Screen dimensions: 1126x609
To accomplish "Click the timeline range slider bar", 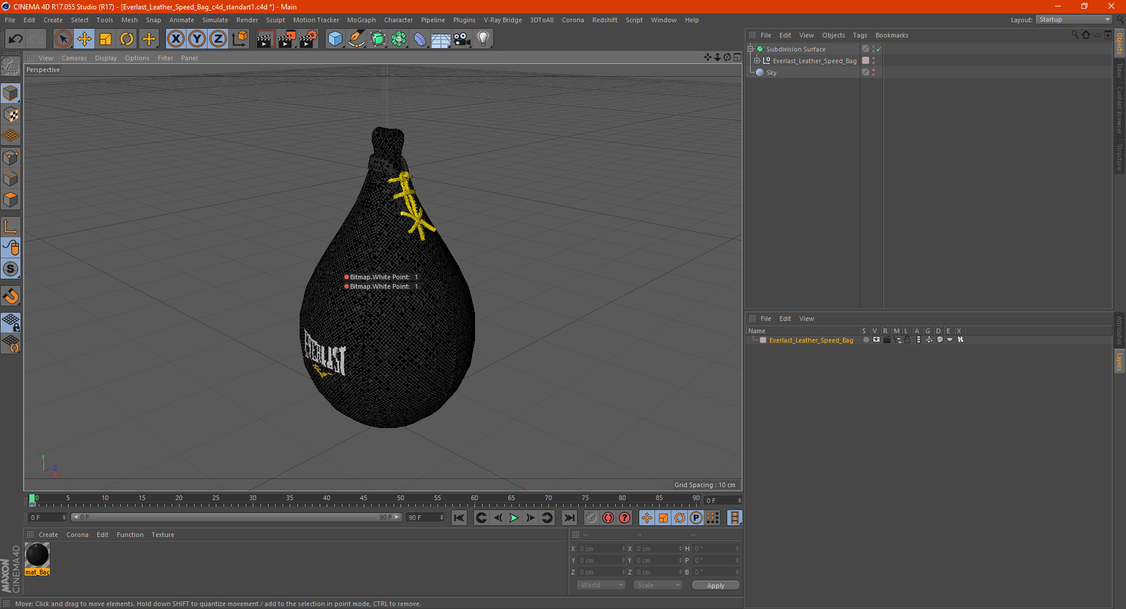I will tap(236, 518).
